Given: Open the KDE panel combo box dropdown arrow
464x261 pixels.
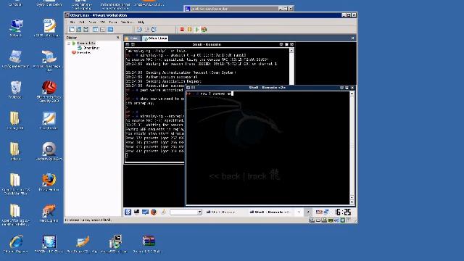Looking at the screenshot, I should (200, 212).
